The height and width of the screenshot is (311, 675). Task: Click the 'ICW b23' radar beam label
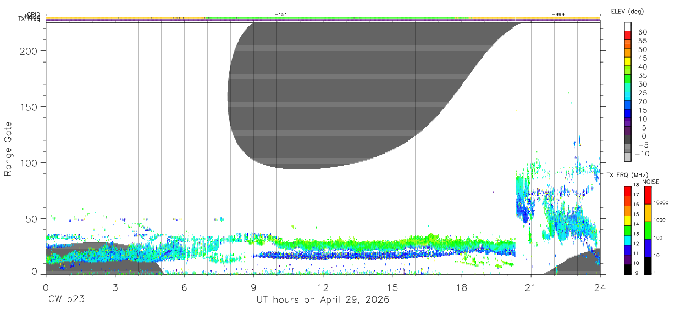point(66,300)
